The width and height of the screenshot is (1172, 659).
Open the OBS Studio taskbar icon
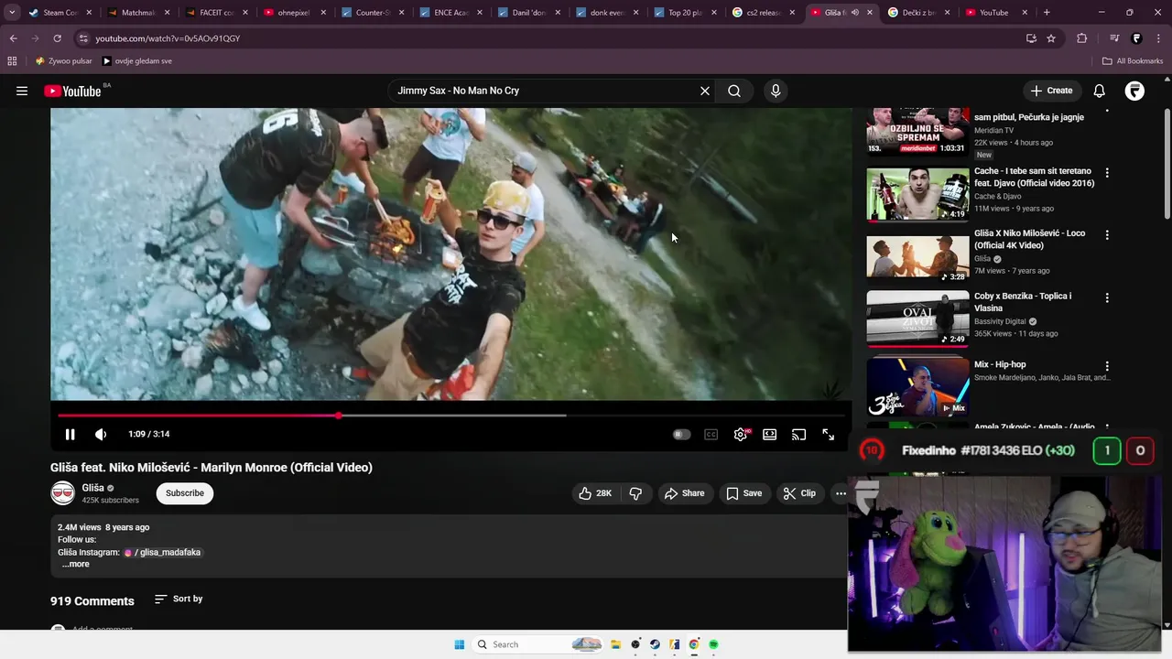(635, 644)
